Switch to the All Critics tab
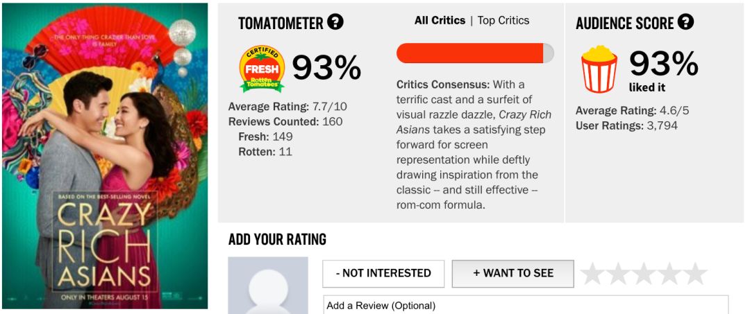The width and height of the screenshot is (750, 314). (x=440, y=21)
